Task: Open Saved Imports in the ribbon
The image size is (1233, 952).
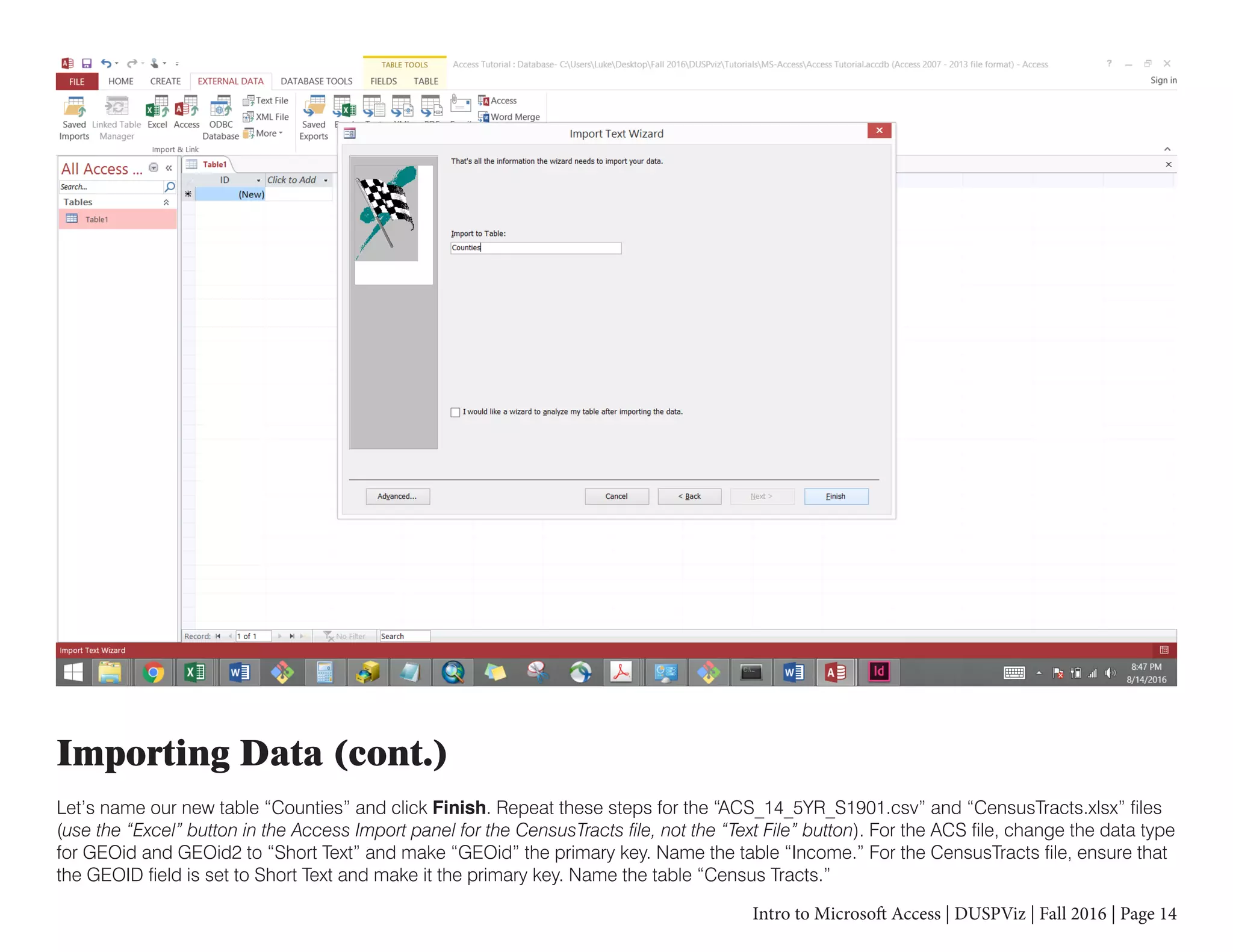Action: pos(74,119)
